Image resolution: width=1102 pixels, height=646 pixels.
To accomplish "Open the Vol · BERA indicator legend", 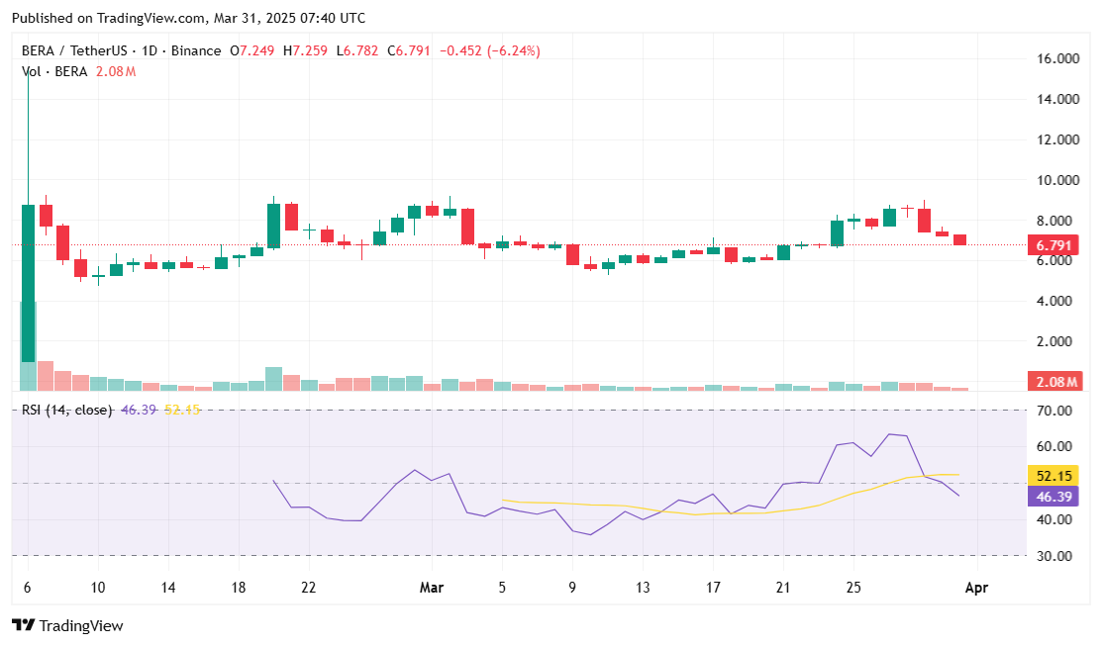I will coord(54,71).
